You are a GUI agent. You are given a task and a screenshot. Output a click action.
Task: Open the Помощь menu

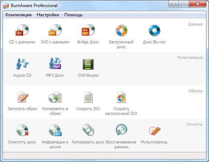tap(73, 15)
